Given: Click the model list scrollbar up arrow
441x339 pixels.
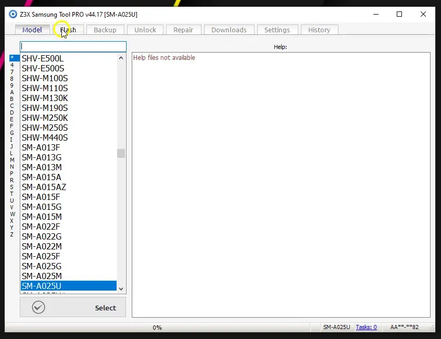Looking at the screenshot, I should (x=121, y=57).
